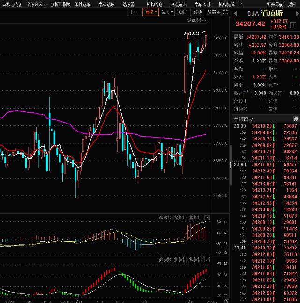Enter fullscreen chart view
The image size is (300, 303).
pyautogui.click(x=225, y=12)
